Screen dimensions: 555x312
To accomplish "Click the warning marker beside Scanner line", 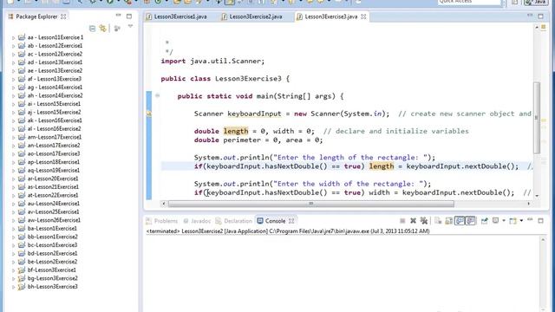I will click(149, 114).
